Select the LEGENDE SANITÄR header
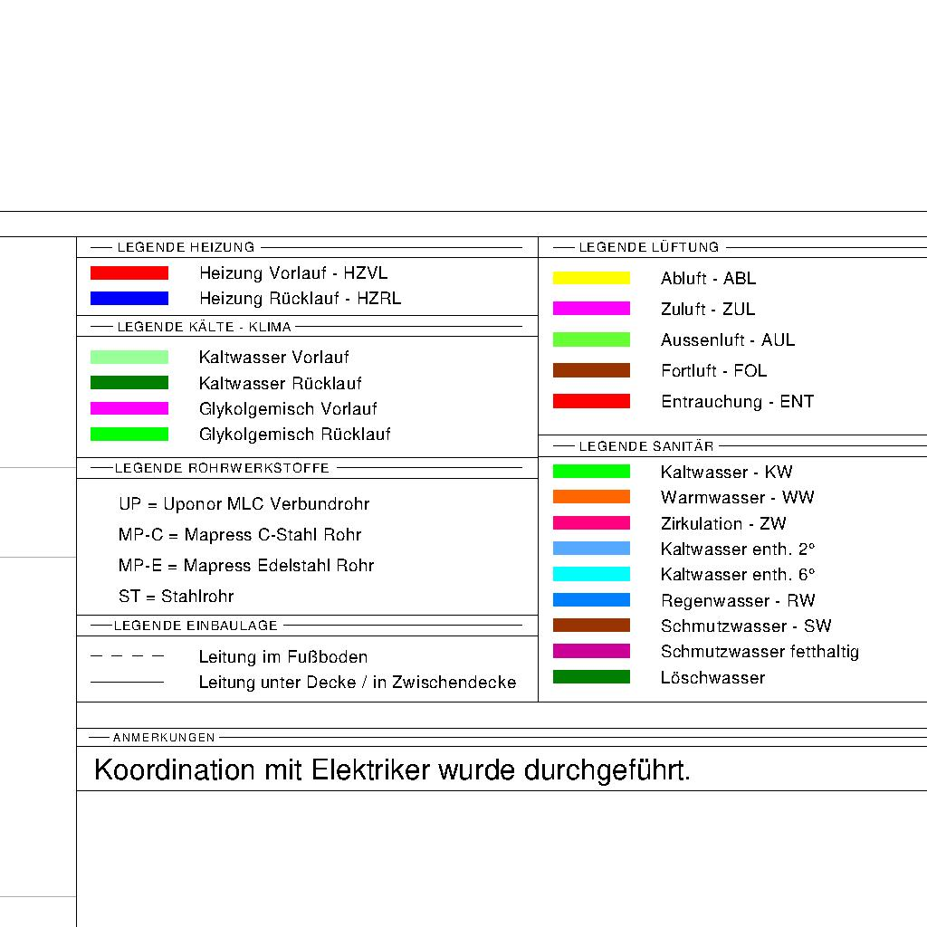This screenshot has height=927, width=927. [x=645, y=446]
